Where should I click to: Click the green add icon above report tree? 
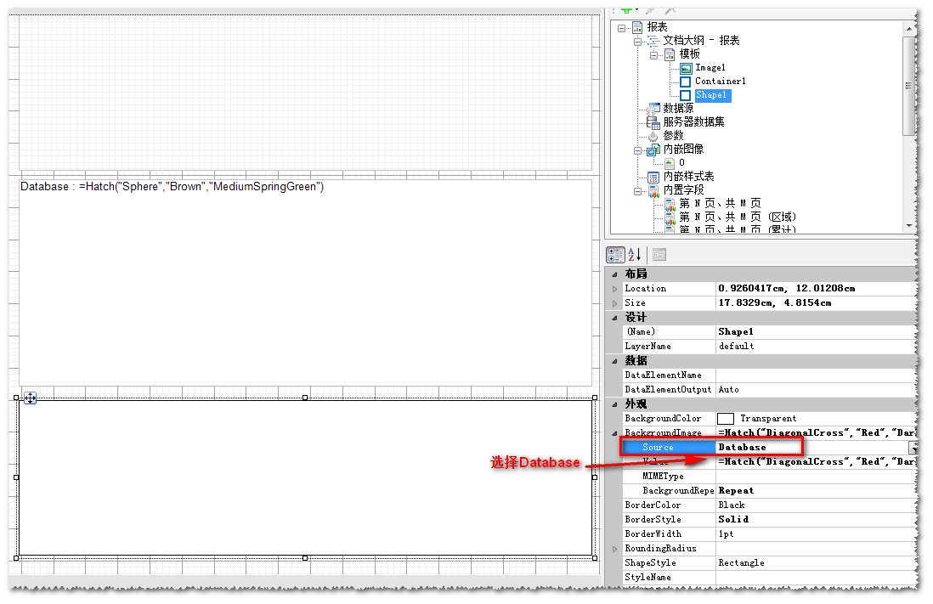coord(626,8)
